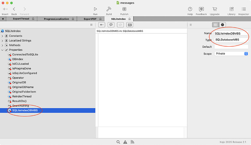The image size is (251, 145).
Task: Select the isSqLiteConfigured property
Action: point(48,73)
